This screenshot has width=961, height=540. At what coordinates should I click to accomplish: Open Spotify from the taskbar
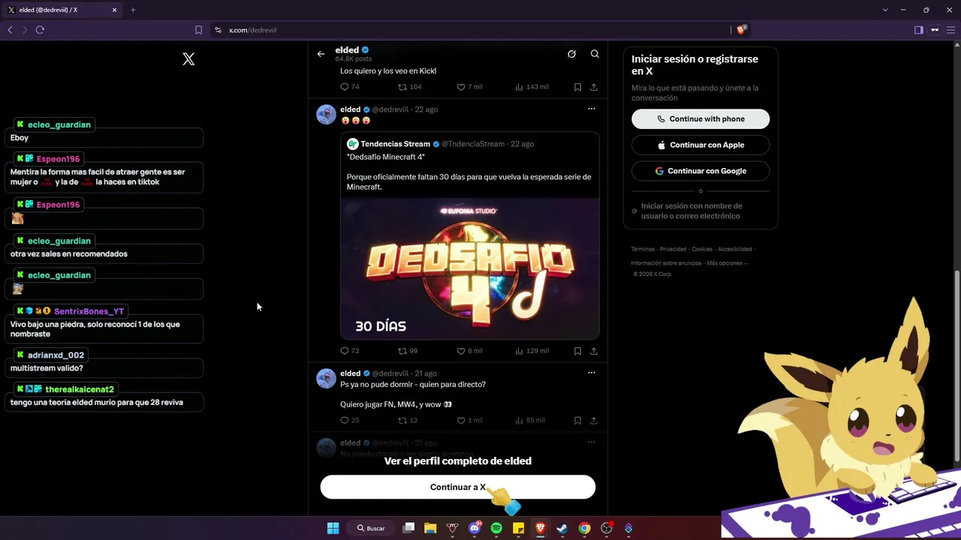pos(496,528)
